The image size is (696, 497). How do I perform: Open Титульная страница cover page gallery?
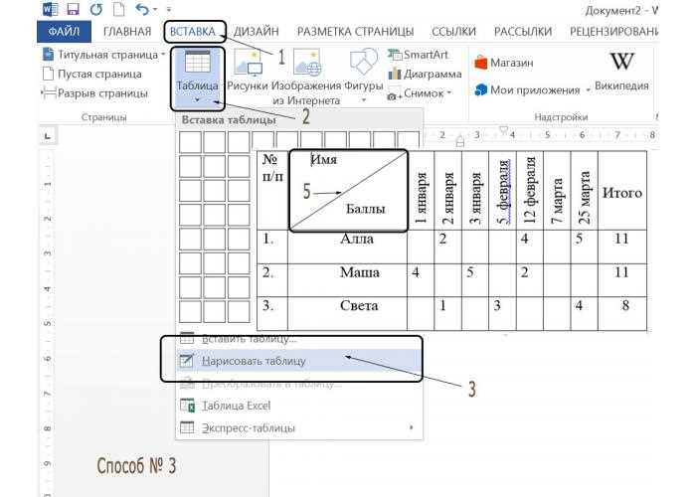pyautogui.click(x=103, y=55)
